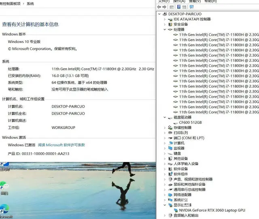This screenshot has height=219, width=259.
Task: Click the '查看有关计算机的基本信息' heading
Action: pyautogui.click(x=30, y=24)
